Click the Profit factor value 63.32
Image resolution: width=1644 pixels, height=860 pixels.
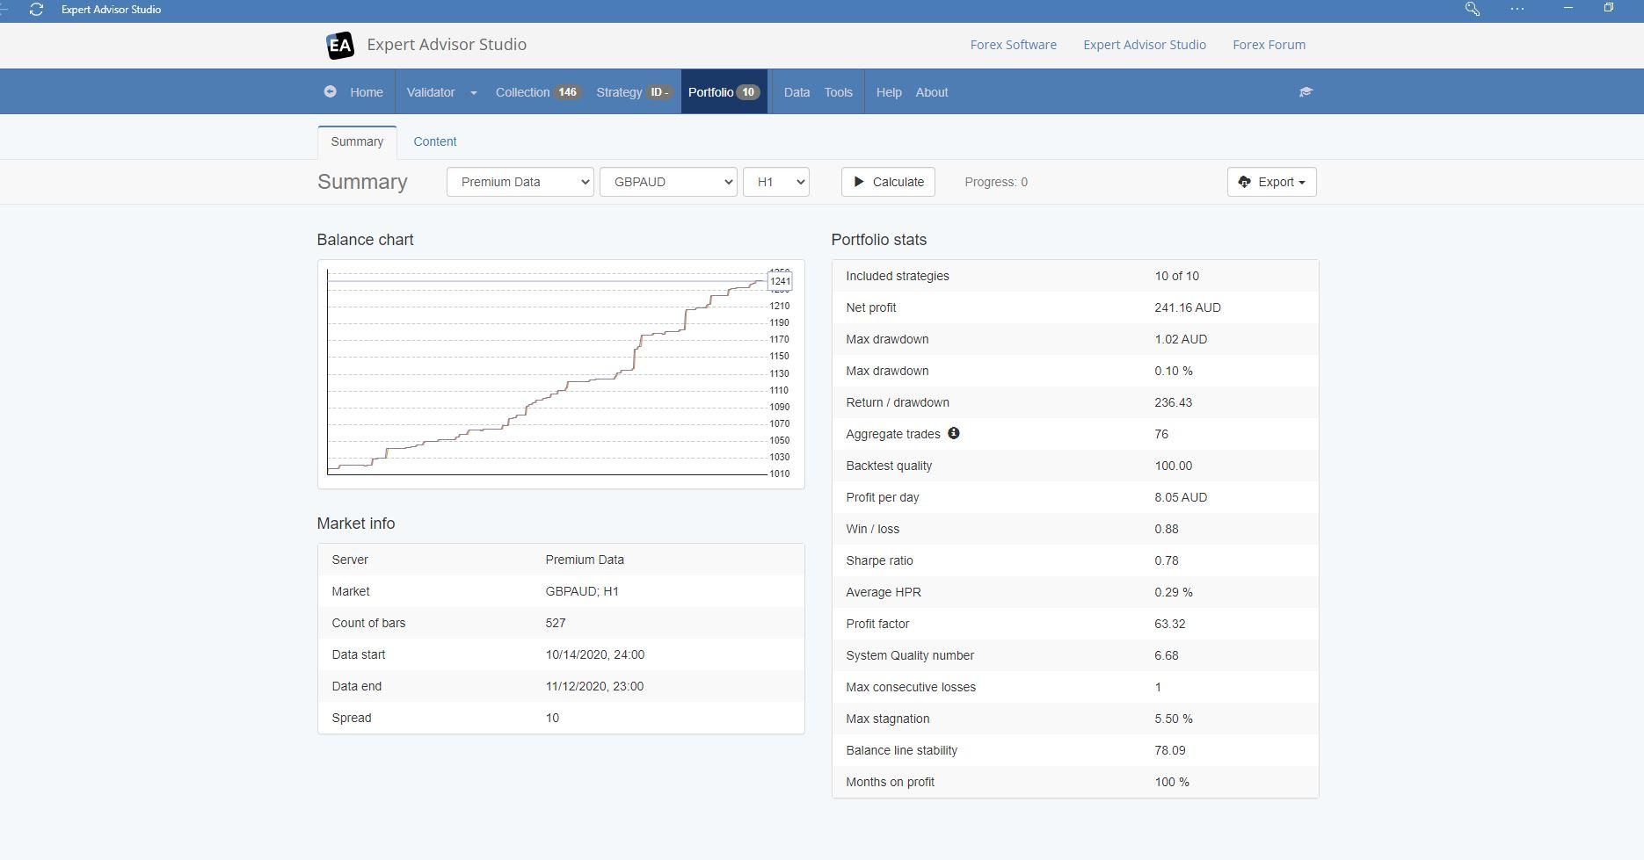pyautogui.click(x=1169, y=624)
